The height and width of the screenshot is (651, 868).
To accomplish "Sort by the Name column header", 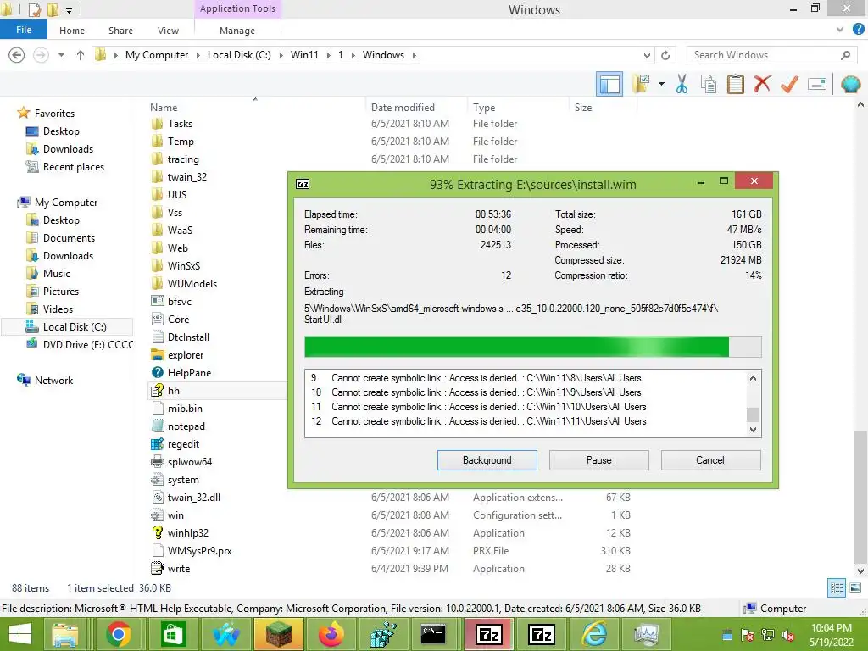I will pos(164,108).
